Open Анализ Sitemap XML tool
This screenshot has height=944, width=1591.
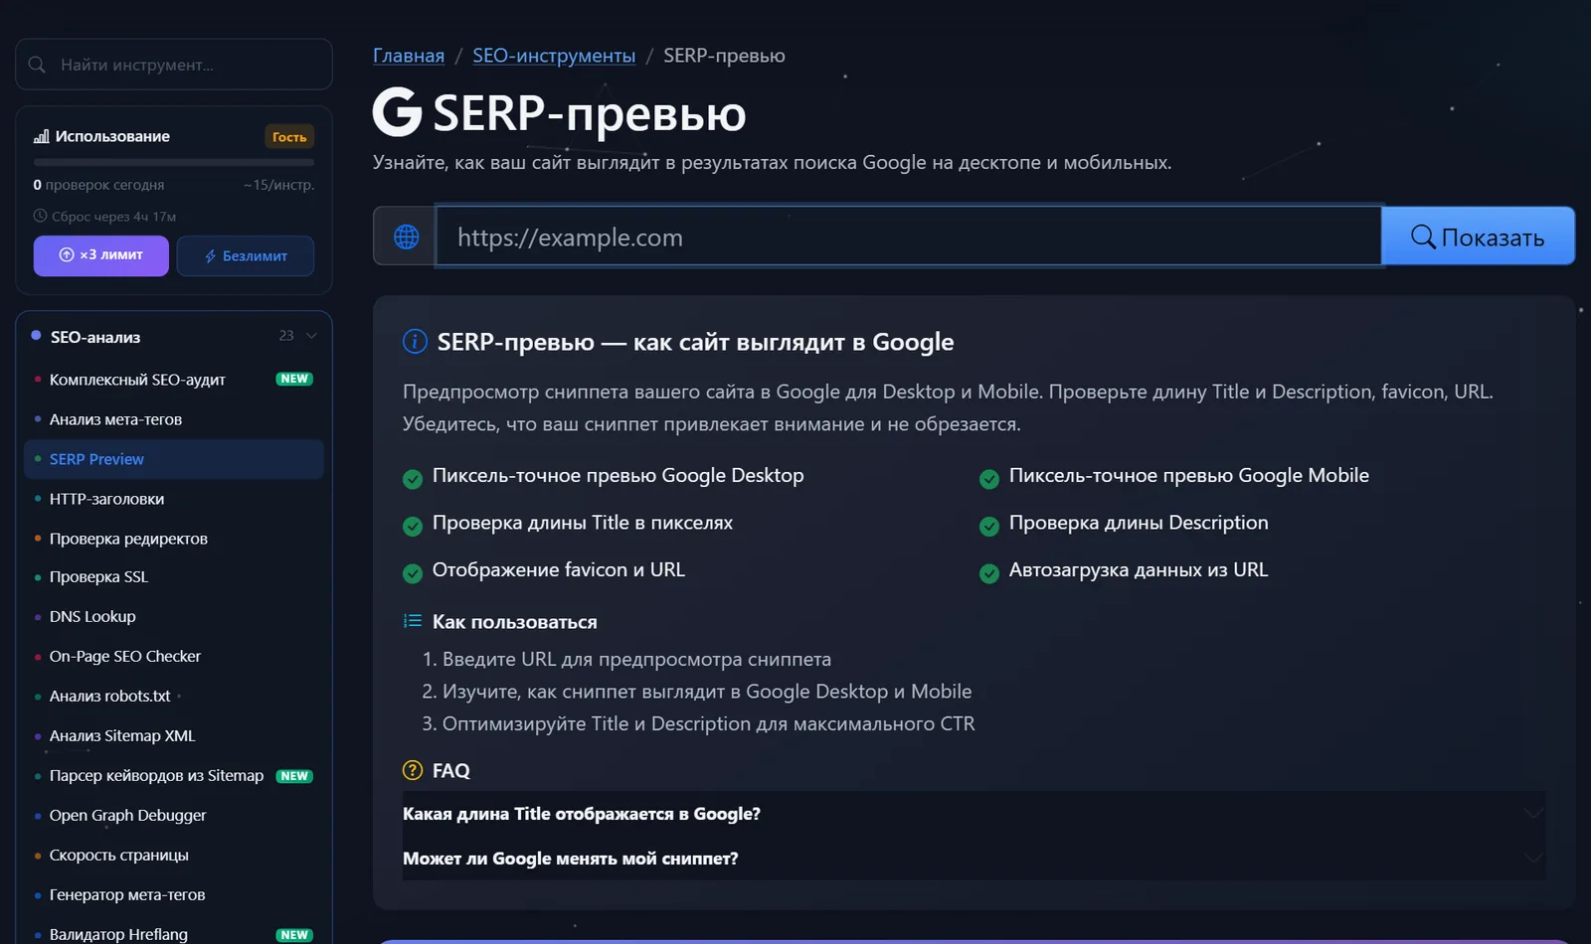pos(174,735)
